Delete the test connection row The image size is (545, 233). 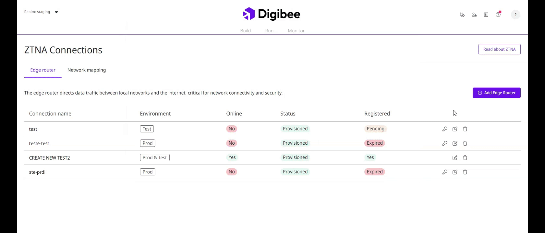(465, 129)
